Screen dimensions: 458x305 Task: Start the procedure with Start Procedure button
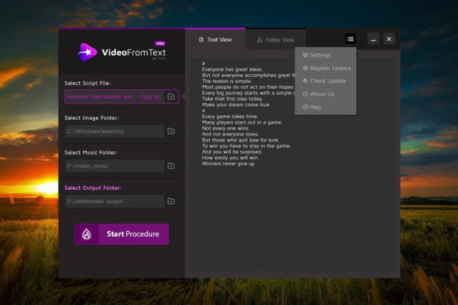click(x=122, y=234)
